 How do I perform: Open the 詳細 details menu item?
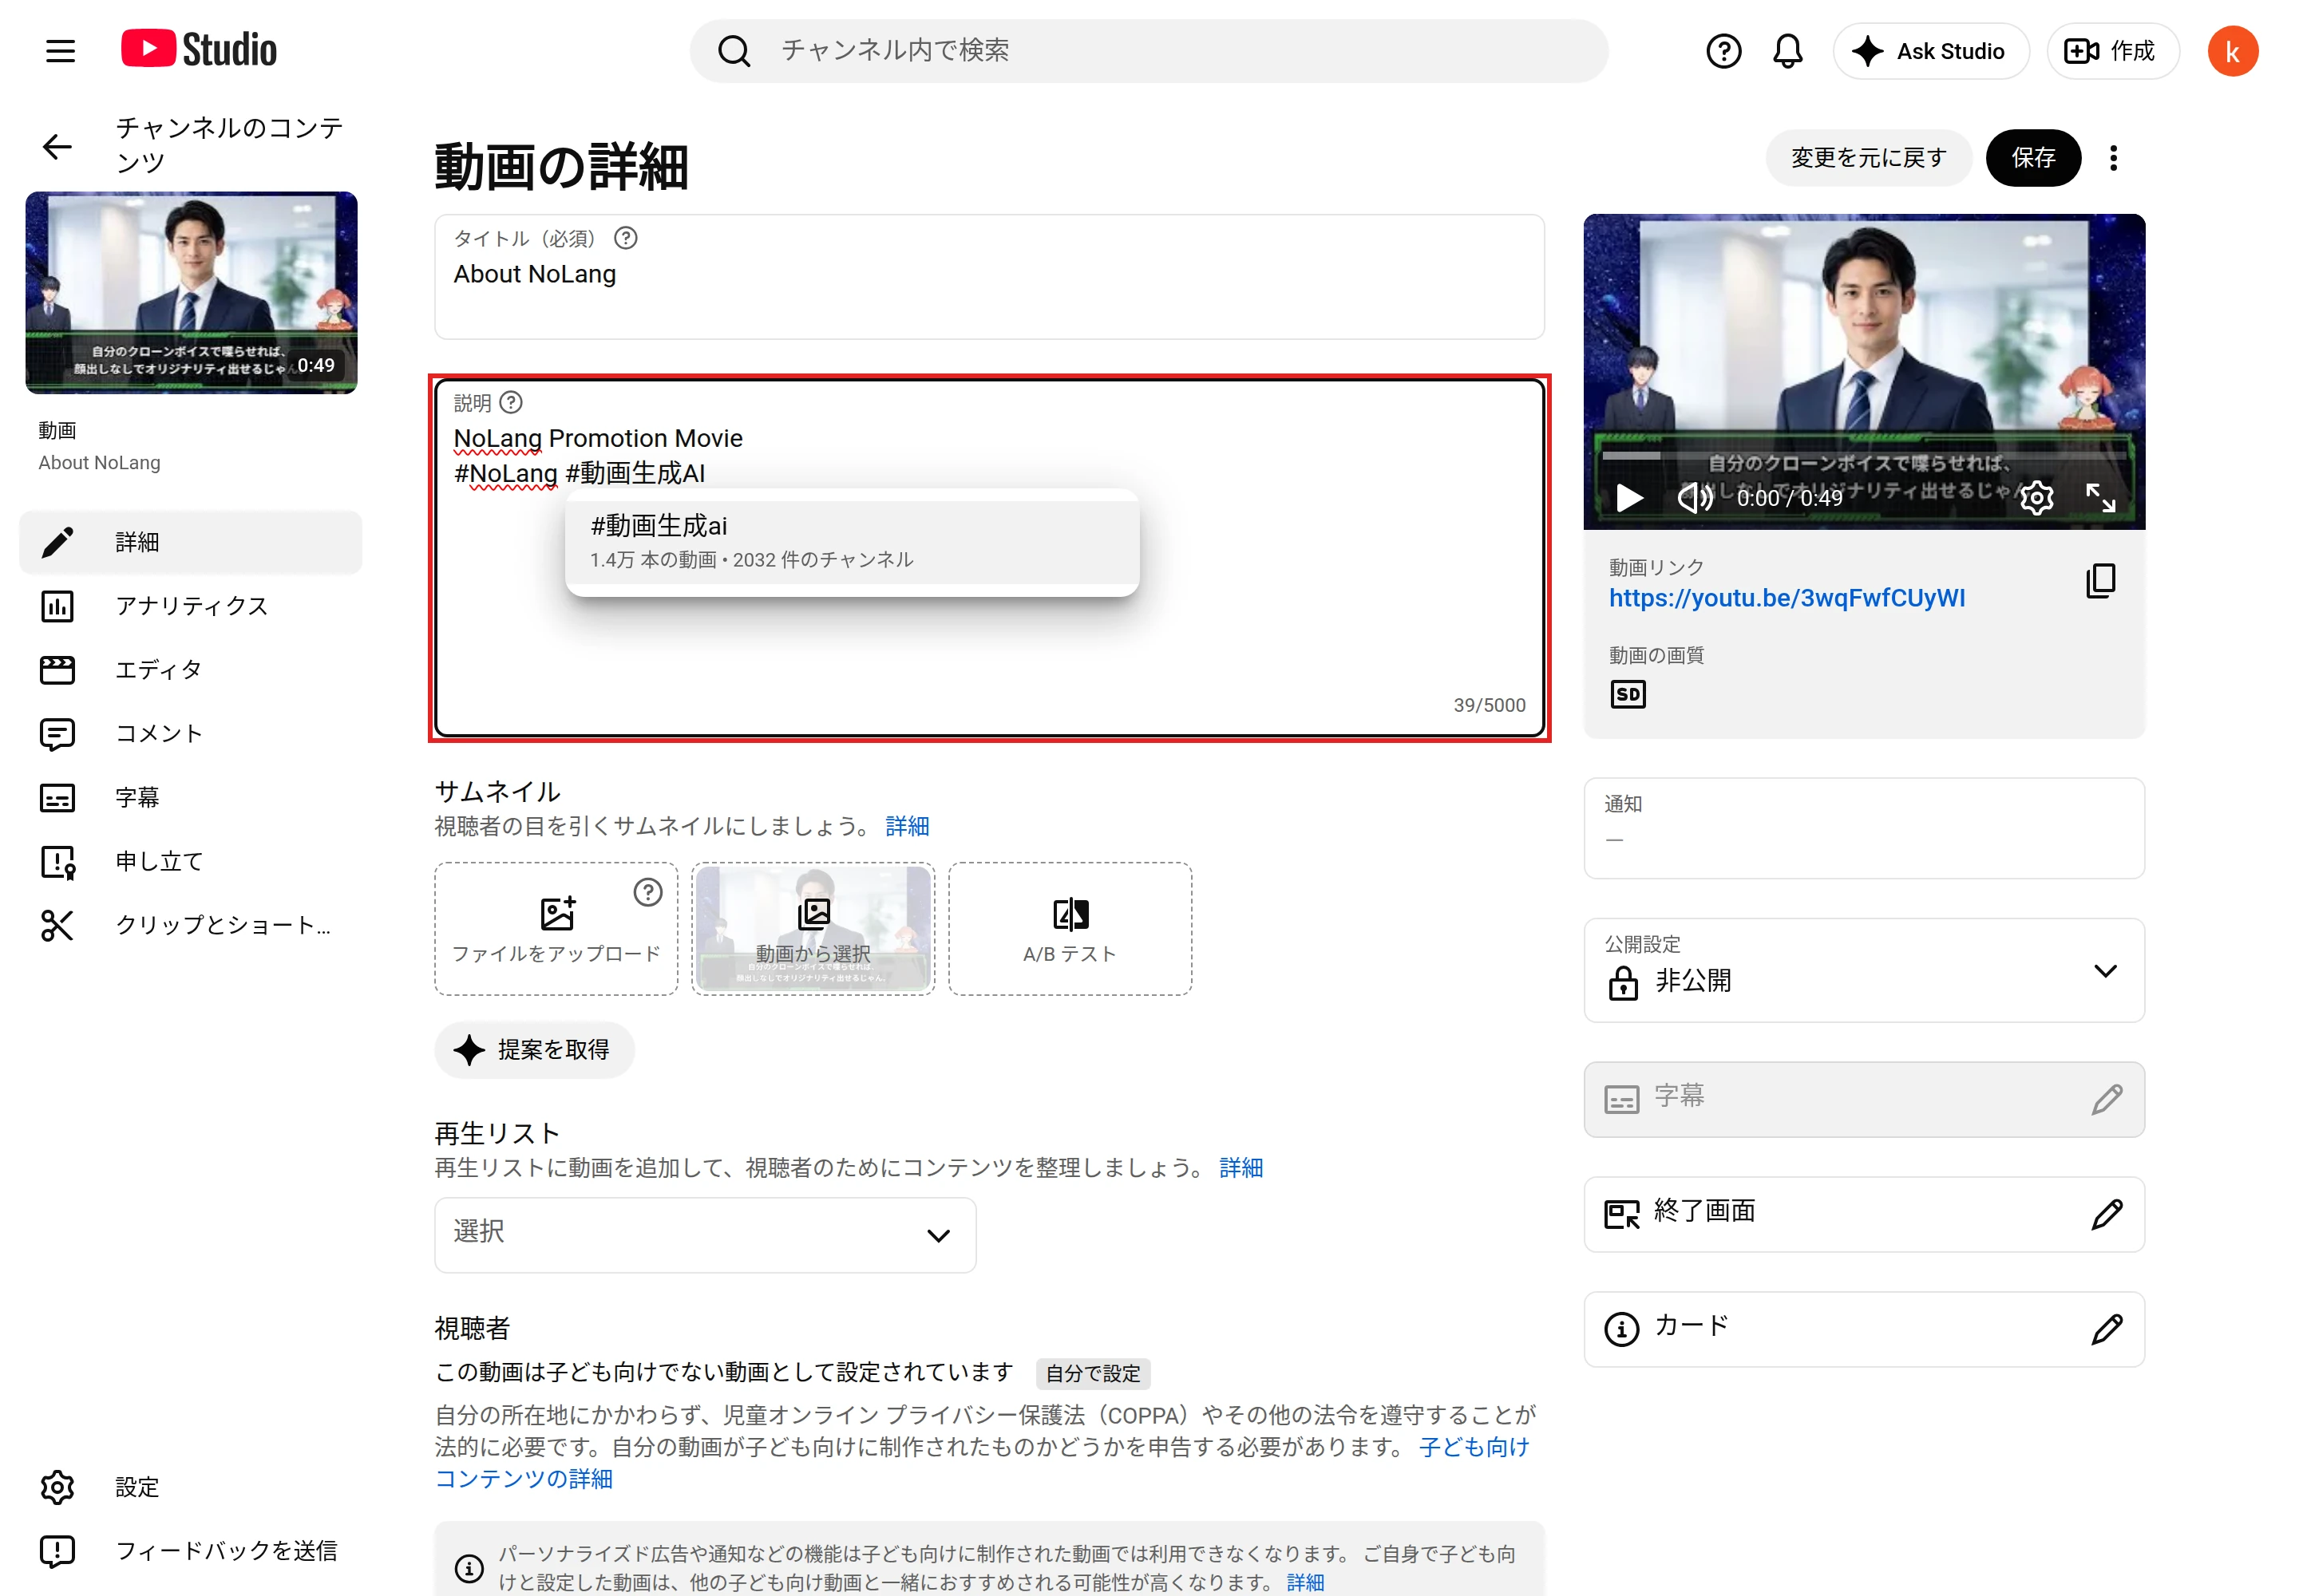click(190, 542)
